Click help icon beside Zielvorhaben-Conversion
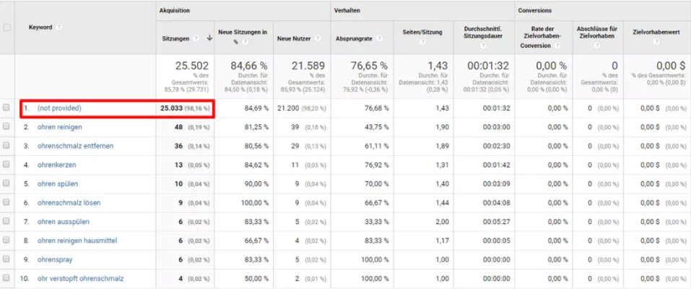Screen dimensions: 691x289 click(x=558, y=45)
